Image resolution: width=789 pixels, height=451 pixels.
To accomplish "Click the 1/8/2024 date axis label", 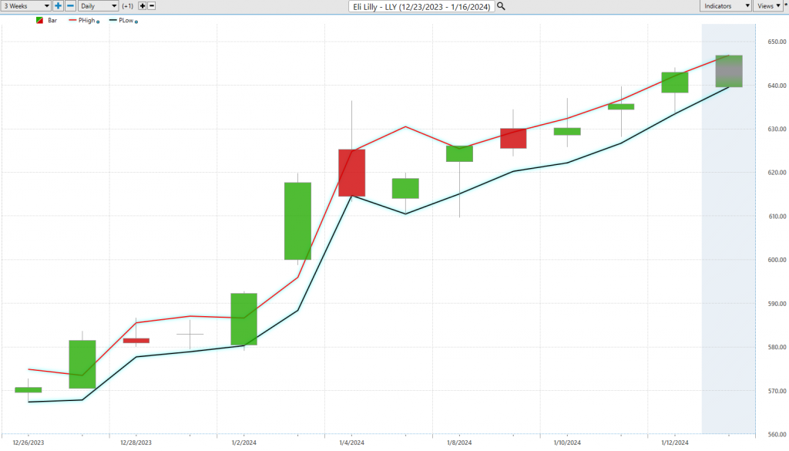I will [x=459, y=443].
